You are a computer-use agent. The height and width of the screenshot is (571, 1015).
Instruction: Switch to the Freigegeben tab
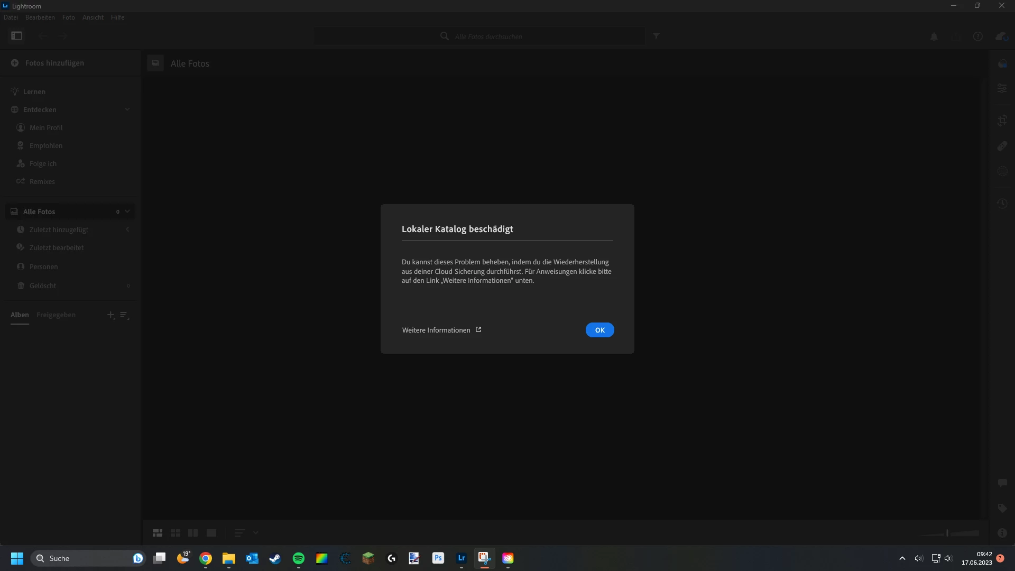click(x=56, y=315)
